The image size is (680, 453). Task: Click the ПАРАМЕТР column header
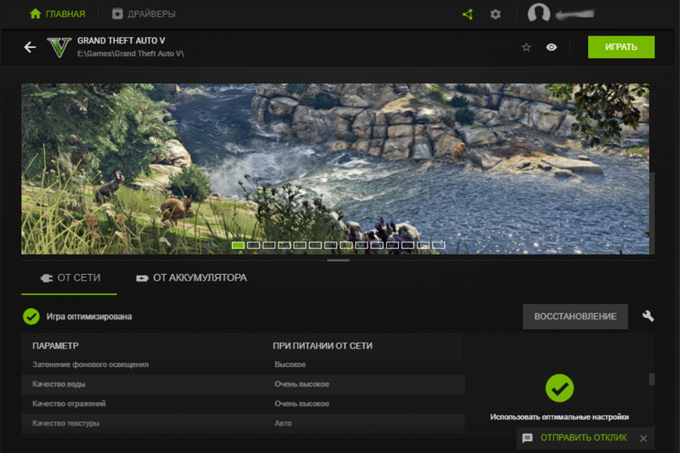55,346
